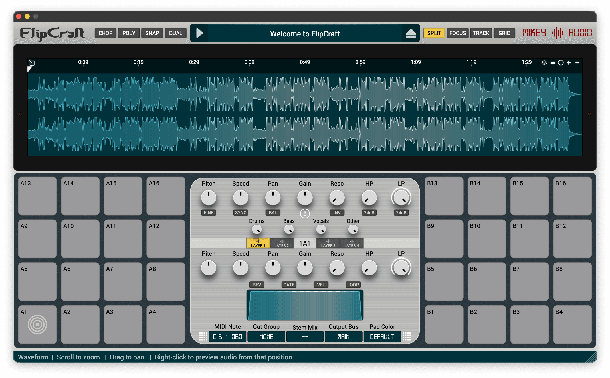Click the right arrow icon above waveform
The height and width of the screenshot is (378, 610).
click(553, 63)
